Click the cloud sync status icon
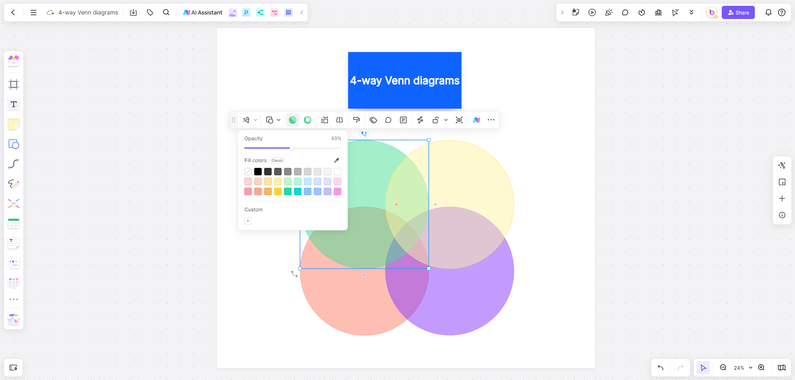 point(51,12)
